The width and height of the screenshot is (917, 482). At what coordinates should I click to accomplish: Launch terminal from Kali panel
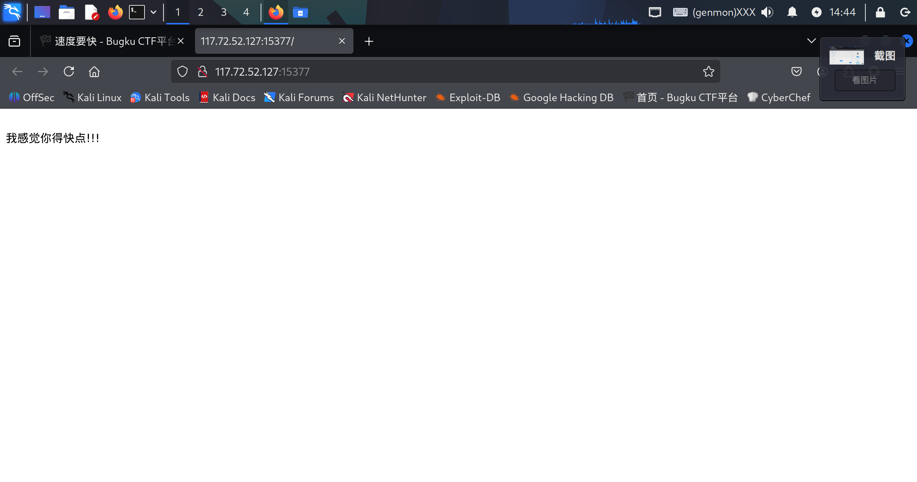pos(137,12)
